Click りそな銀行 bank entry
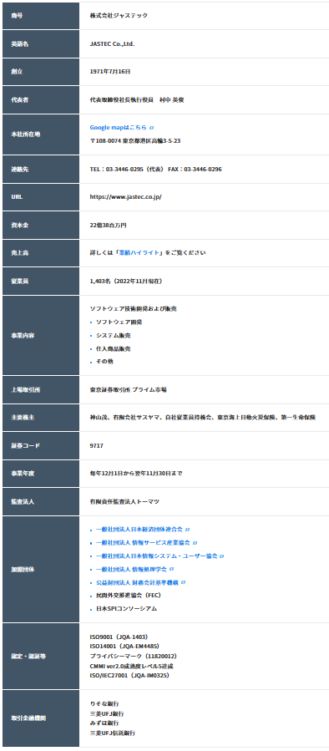This screenshot has height=751, width=329. 104,703
